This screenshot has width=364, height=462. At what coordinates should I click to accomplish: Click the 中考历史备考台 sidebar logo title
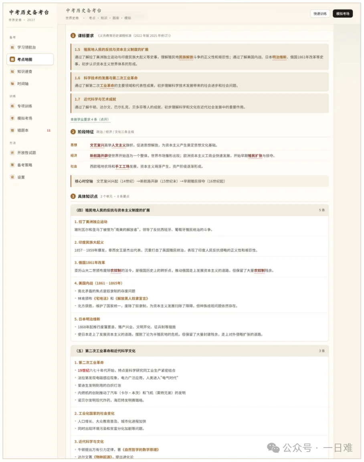[x=29, y=12]
